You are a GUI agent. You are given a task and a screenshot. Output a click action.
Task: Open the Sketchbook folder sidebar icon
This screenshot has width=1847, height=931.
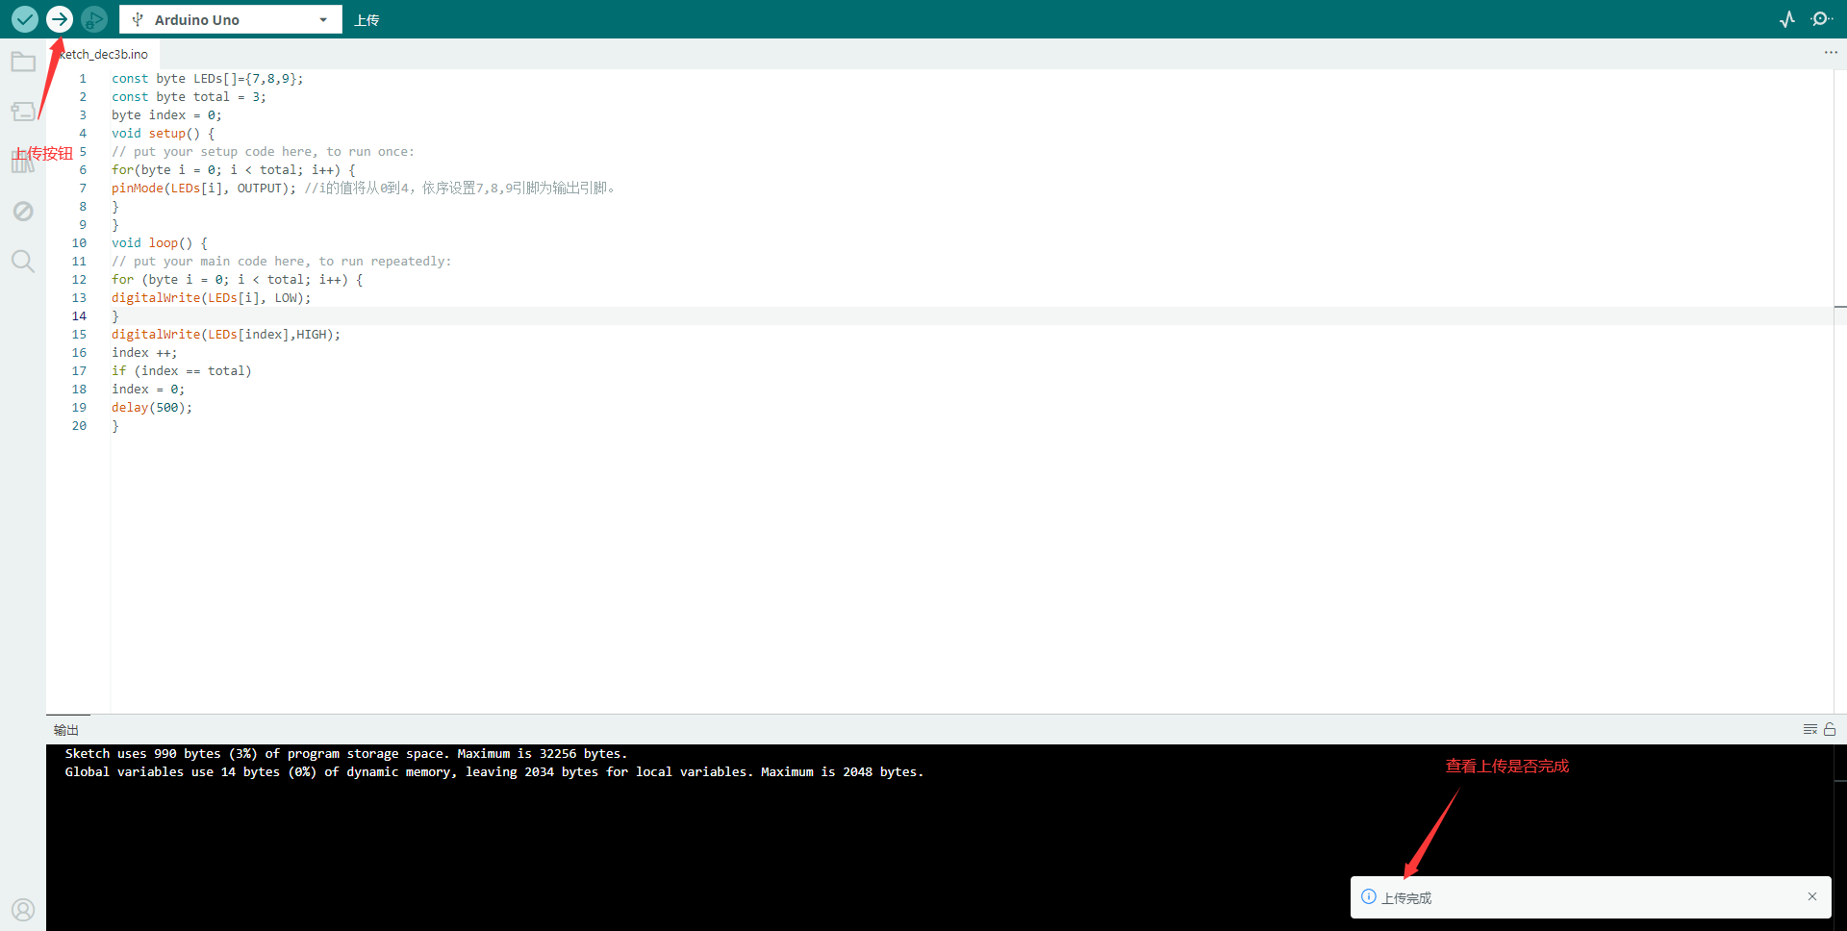point(23,63)
